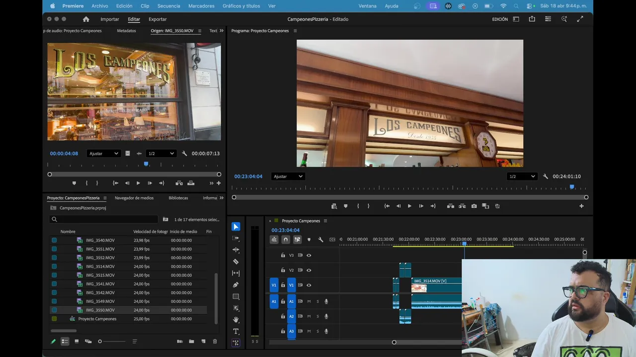Select IMG_3514.MOV clip in timeline
This screenshot has height=357, width=636.
click(437, 285)
